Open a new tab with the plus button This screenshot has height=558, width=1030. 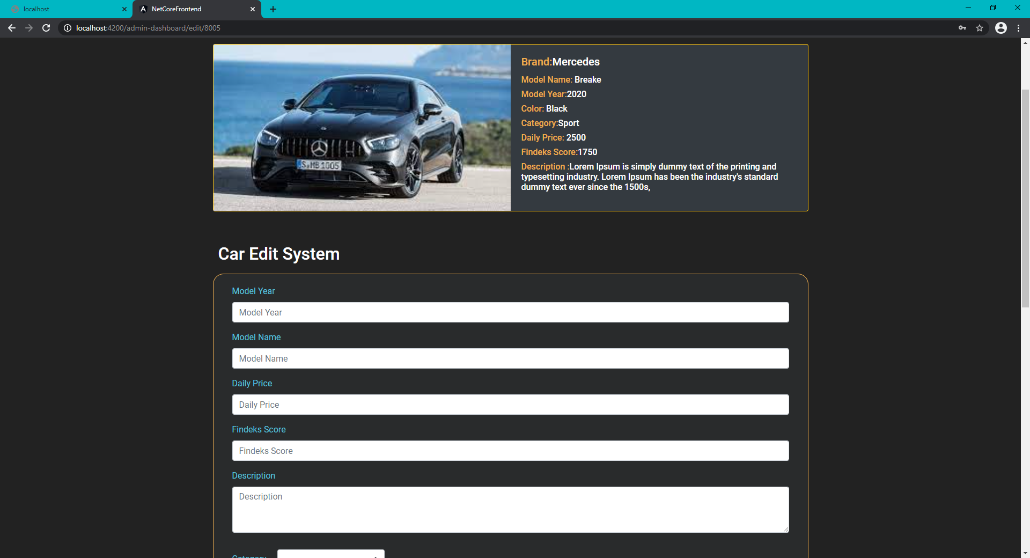[273, 9]
